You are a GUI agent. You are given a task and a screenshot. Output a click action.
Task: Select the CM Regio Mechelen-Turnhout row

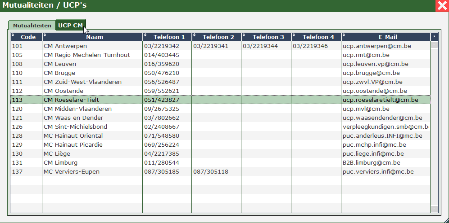tap(220, 55)
